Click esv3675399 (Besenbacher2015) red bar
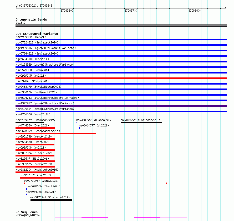234x221 pixels. pyautogui.click(x=56, y=134)
